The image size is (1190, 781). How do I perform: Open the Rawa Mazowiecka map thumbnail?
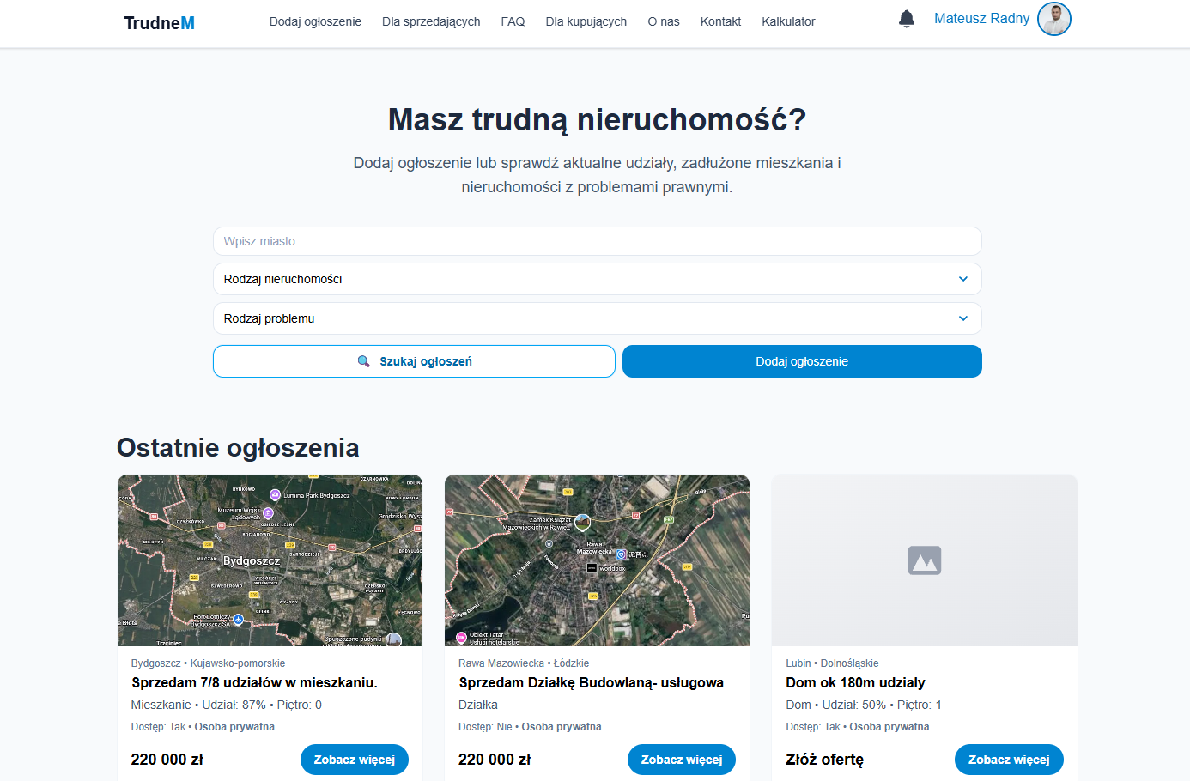click(597, 560)
